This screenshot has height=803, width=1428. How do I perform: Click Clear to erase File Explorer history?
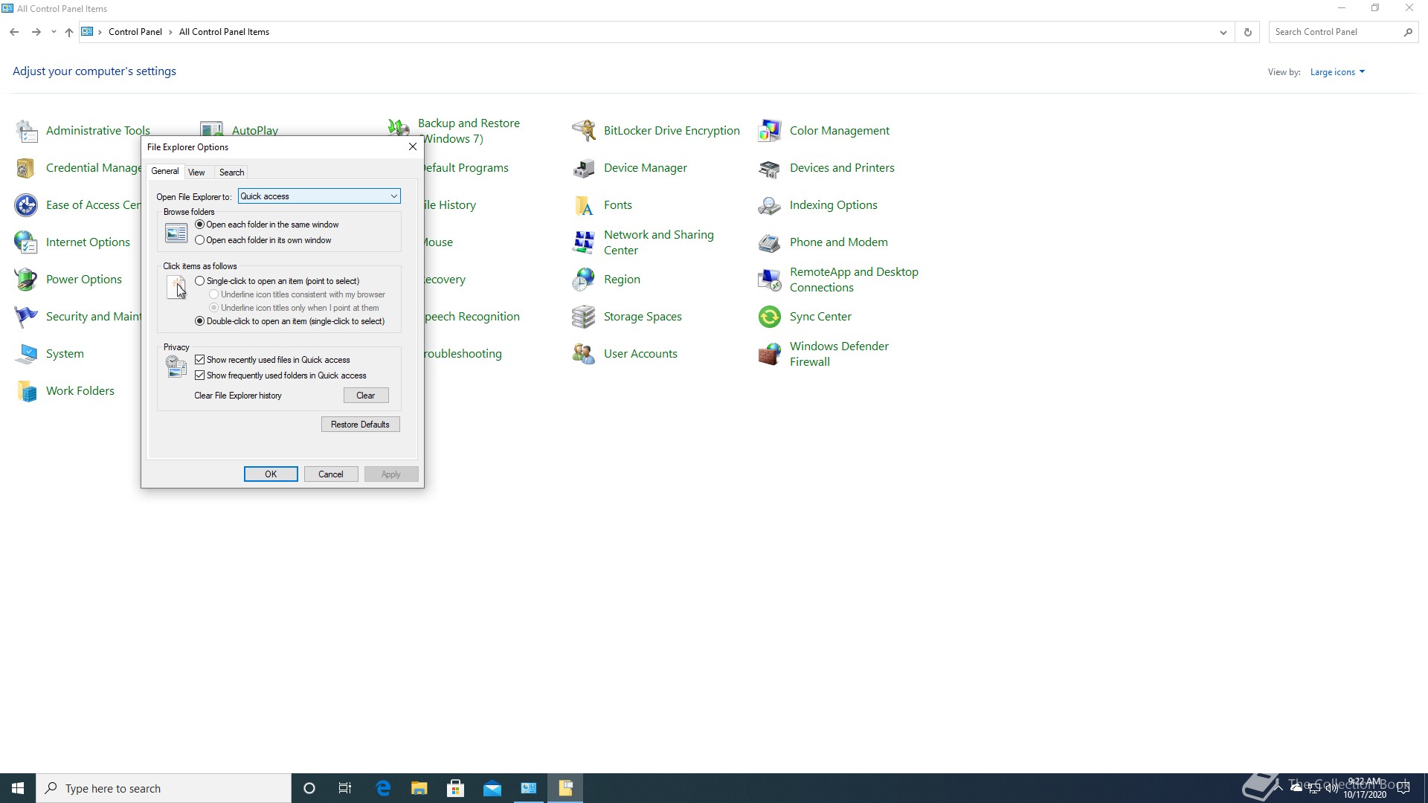pyautogui.click(x=365, y=396)
